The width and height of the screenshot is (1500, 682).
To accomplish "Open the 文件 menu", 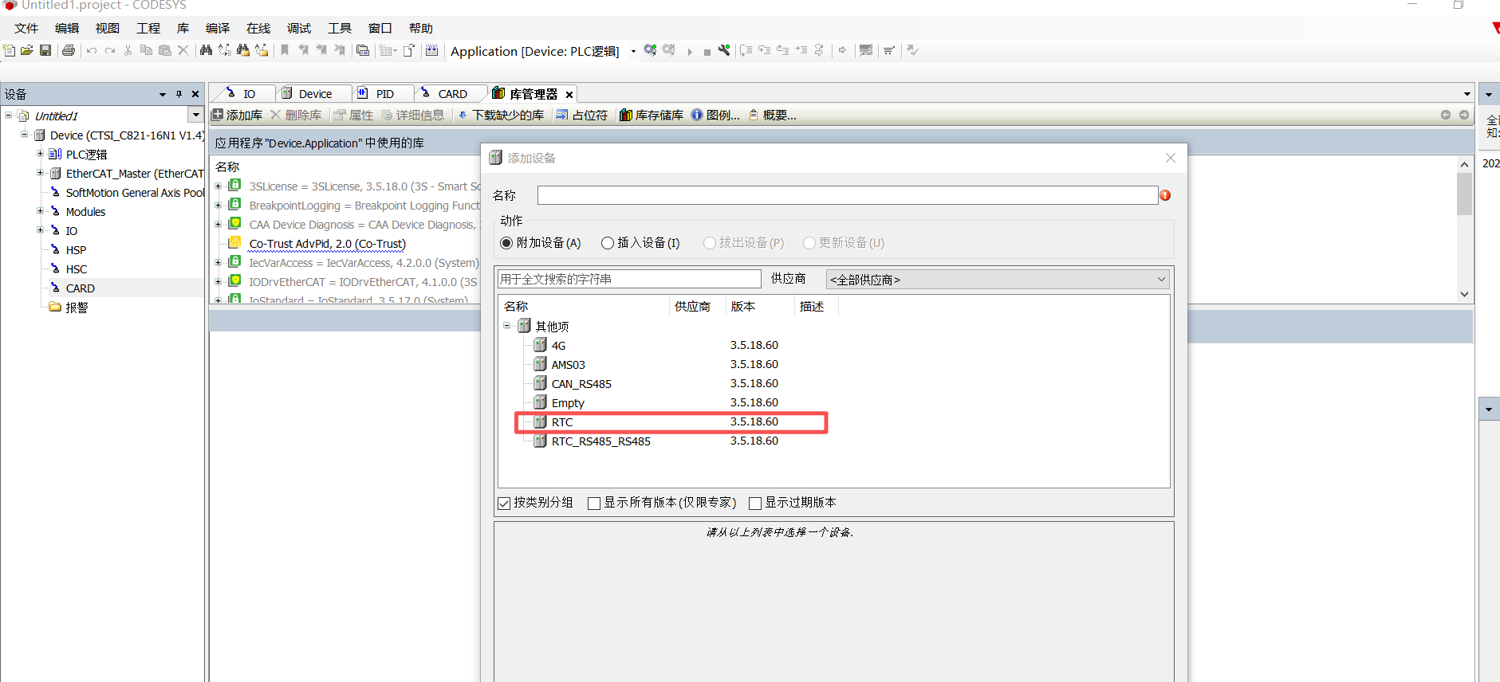I will pyautogui.click(x=26, y=28).
